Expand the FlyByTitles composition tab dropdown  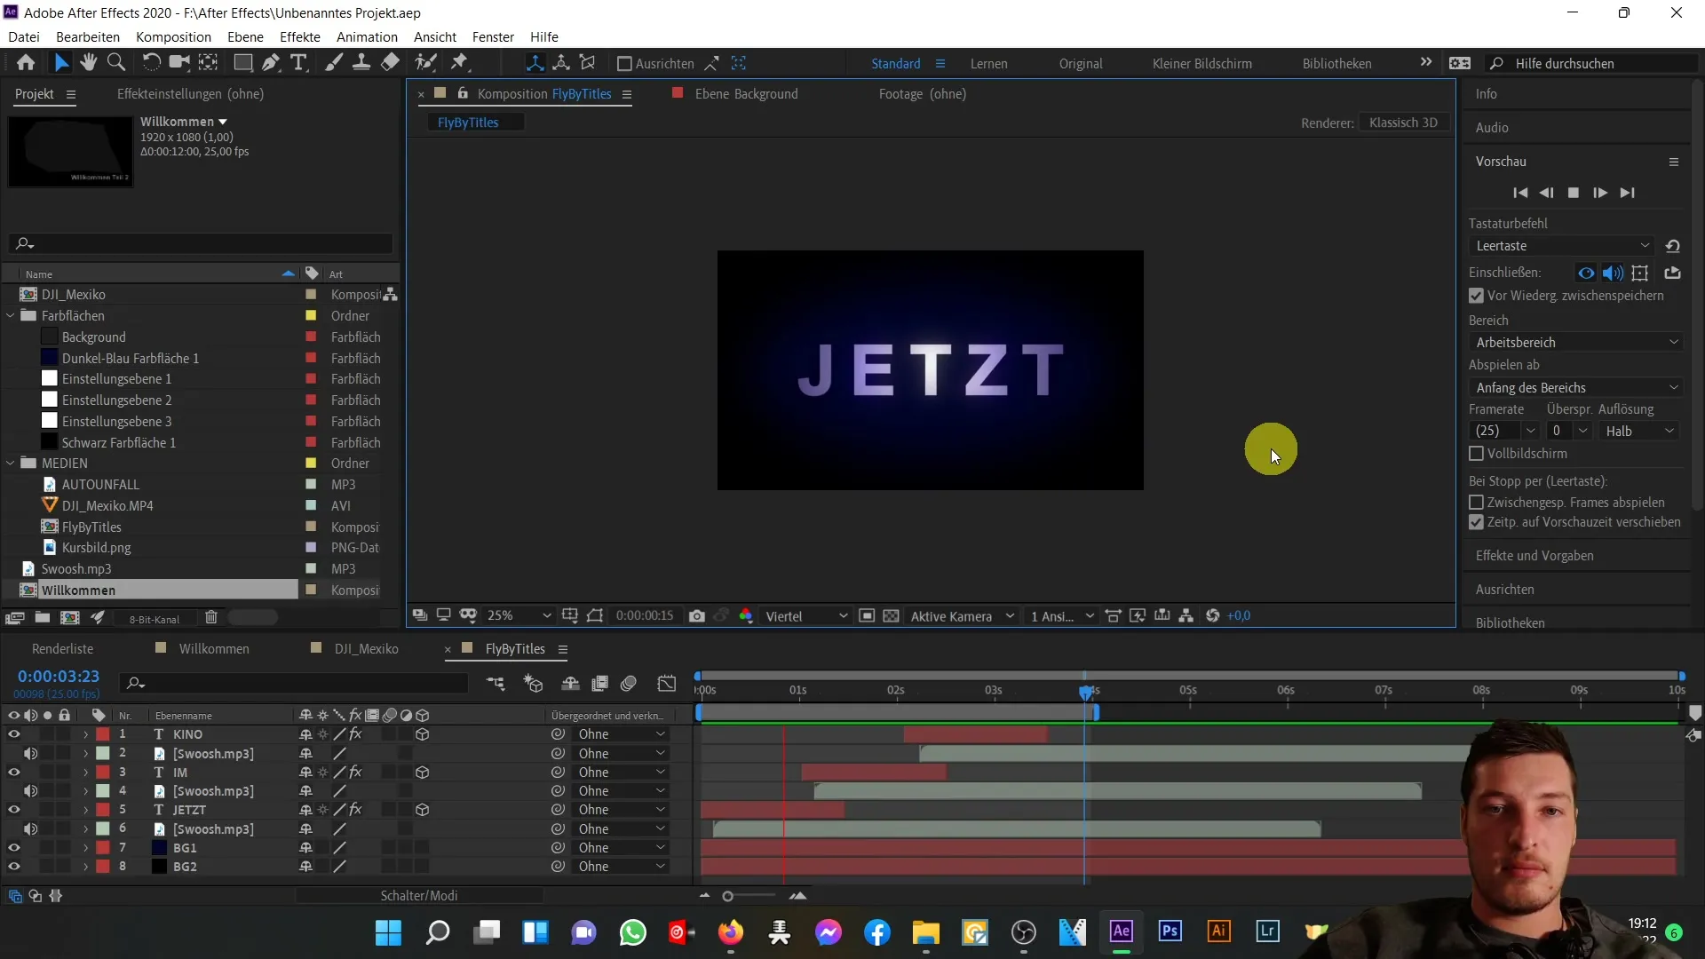(562, 649)
